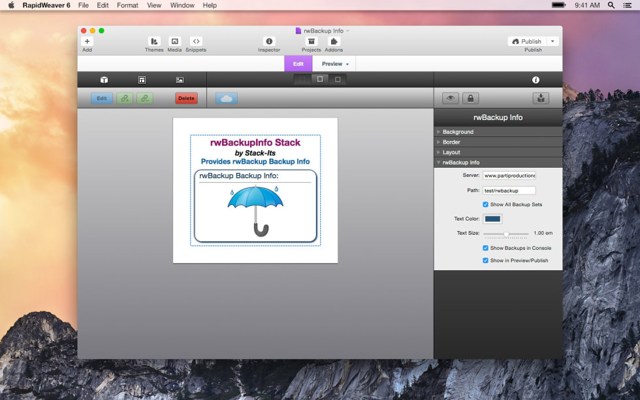Open the Format menu
The image size is (640, 400).
[x=127, y=5]
